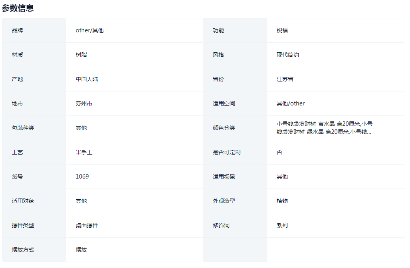Click the 工艺 label cell
Screen dimensions: 410x268
[x=16, y=152]
